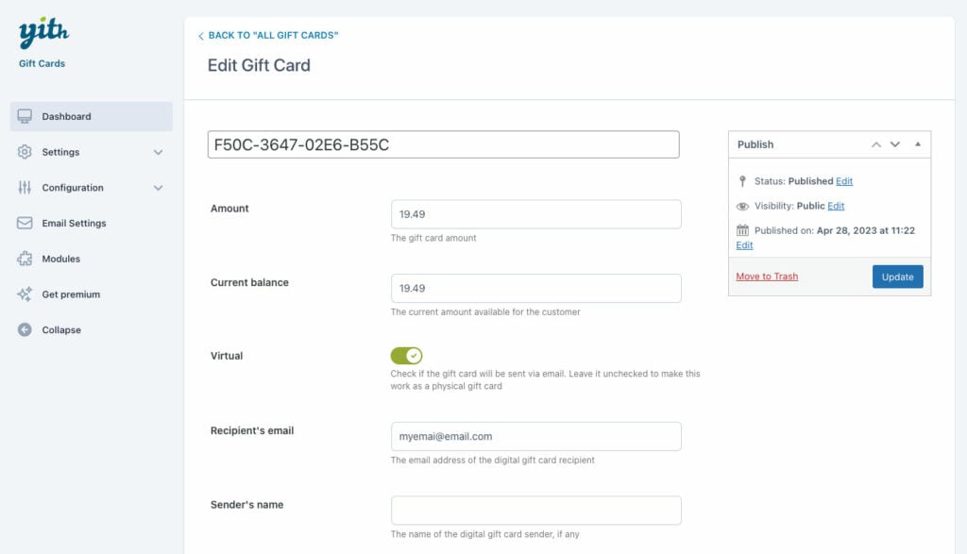Viewport: 967px width, 554px height.
Task: Expand the Configuration submenu chevron
Action: pos(159,188)
